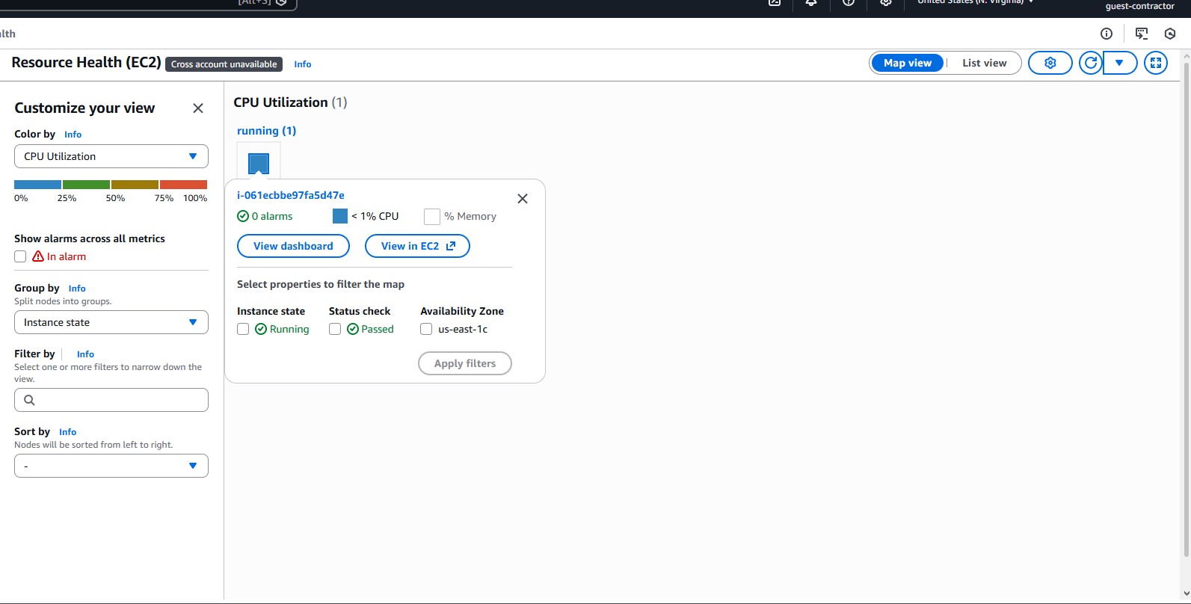Image resolution: width=1191 pixels, height=604 pixels.
Task: Click the red 75%-100% color legend segment
Action: [183, 185]
